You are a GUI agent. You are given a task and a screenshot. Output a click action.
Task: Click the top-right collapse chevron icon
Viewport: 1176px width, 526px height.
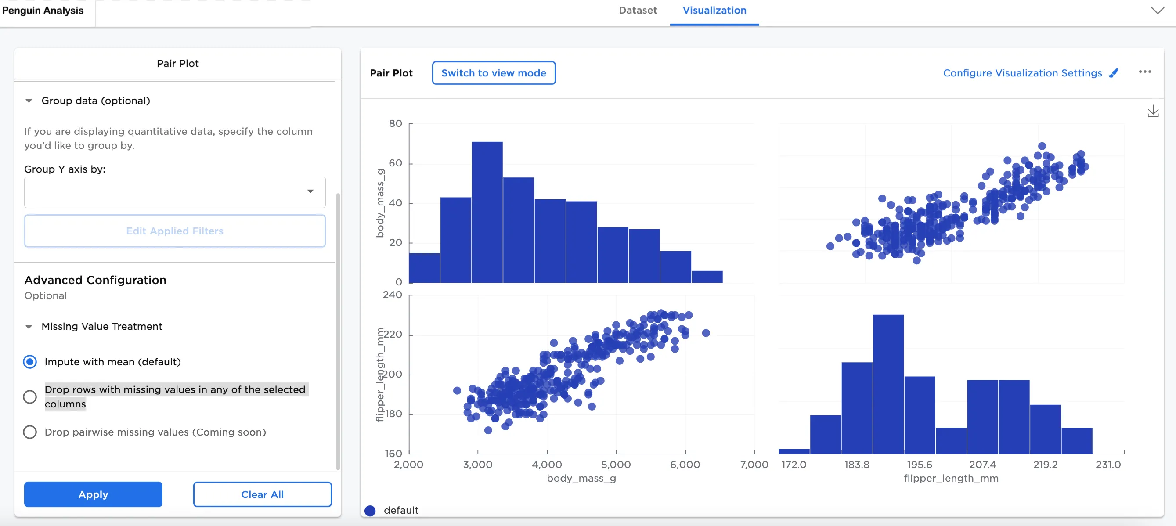tap(1157, 11)
